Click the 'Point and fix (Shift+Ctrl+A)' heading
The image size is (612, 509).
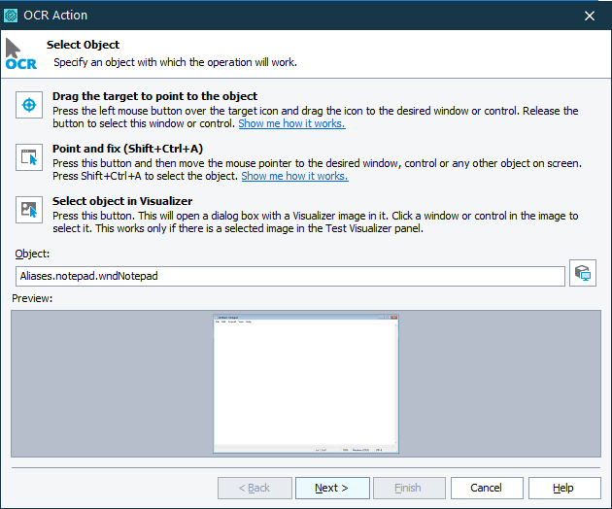coord(127,149)
